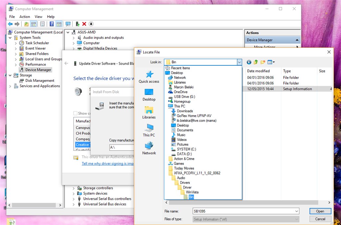Open the Action menu
This screenshot has height=225, width=341.
click(25, 17)
